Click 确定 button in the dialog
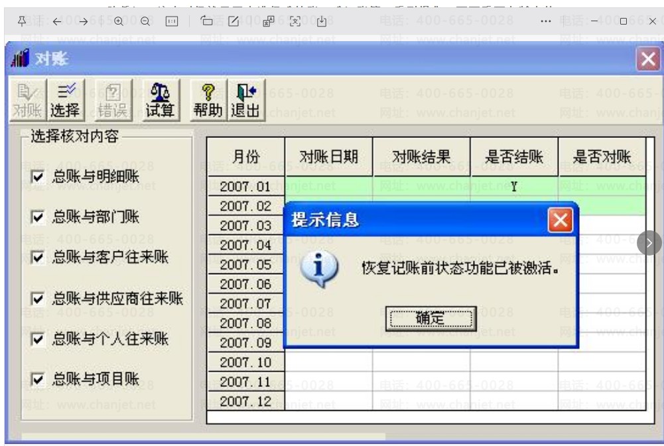 431,319
